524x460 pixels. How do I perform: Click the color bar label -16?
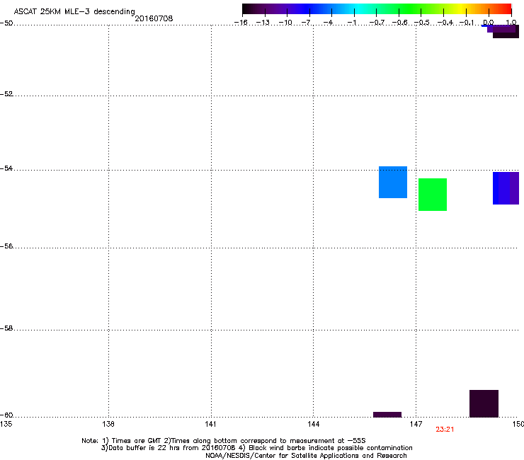coord(241,23)
